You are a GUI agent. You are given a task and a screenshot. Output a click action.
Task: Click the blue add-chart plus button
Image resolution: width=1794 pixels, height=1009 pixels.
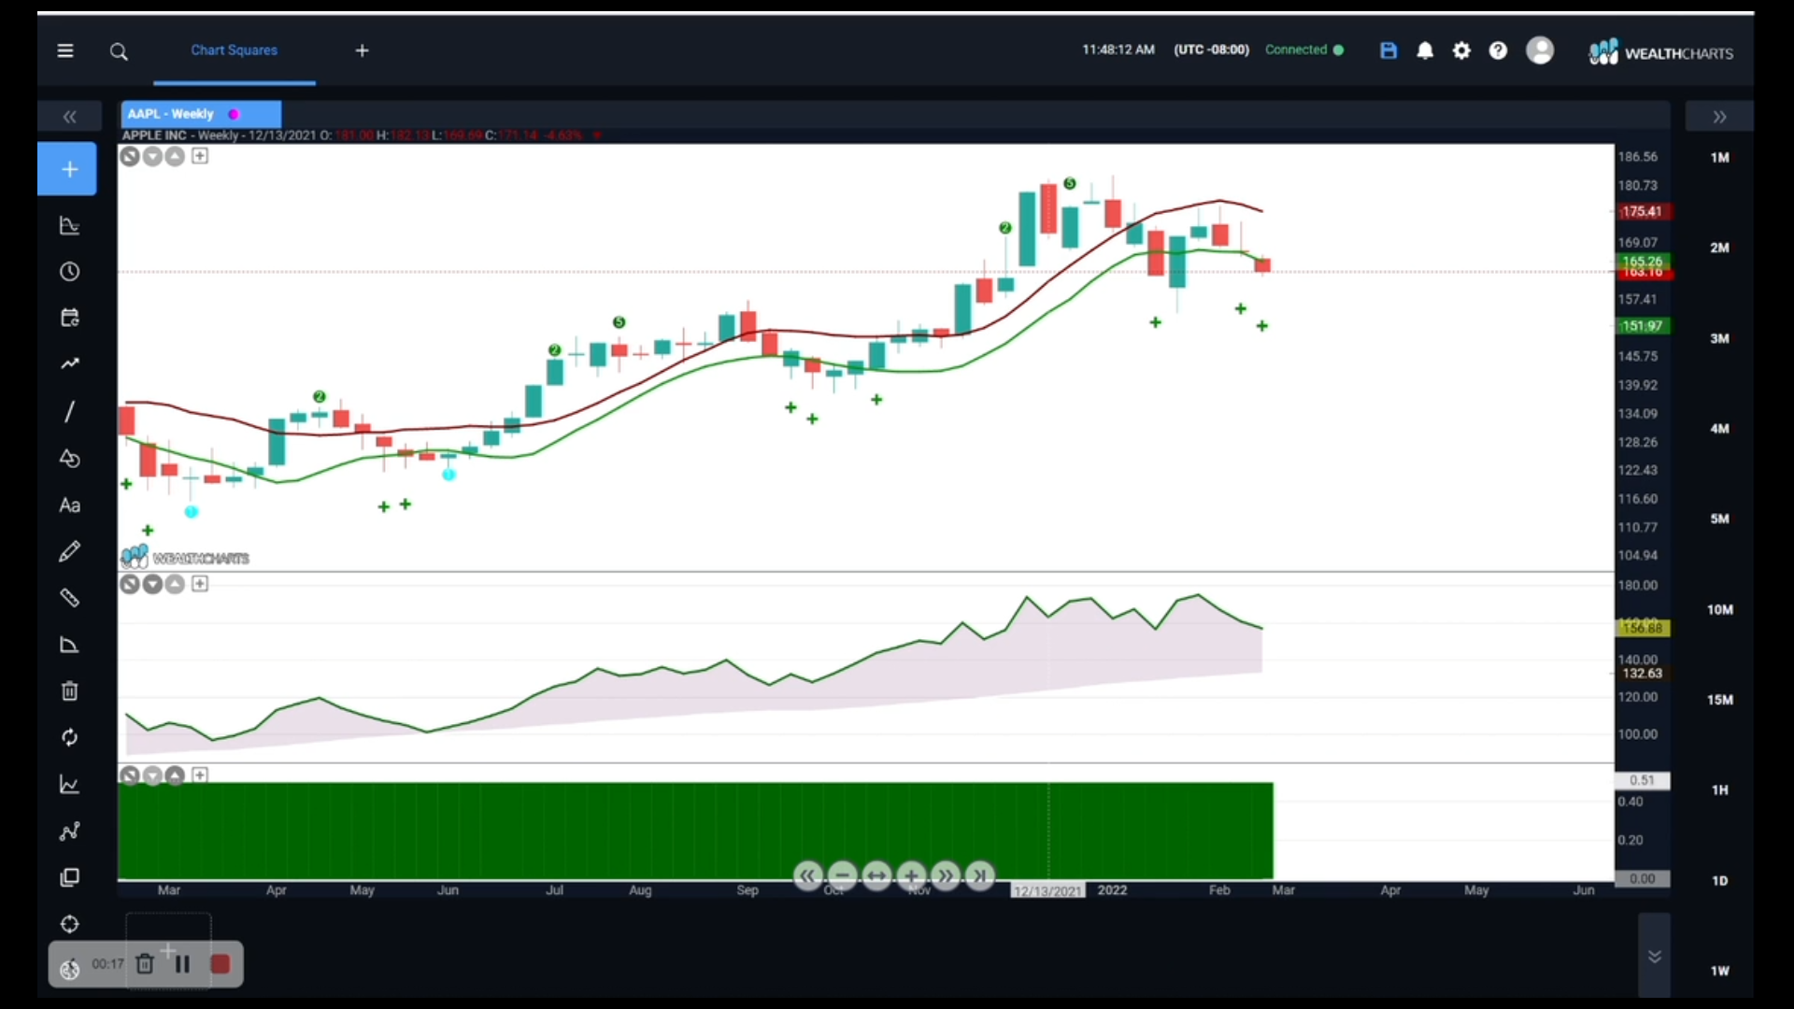(x=67, y=169)
